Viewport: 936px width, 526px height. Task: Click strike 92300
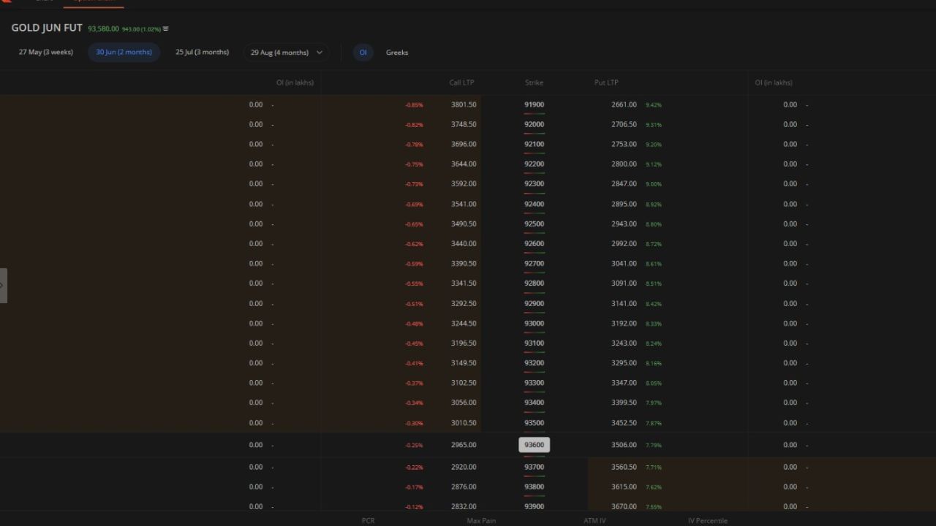(x=535, y=183)
